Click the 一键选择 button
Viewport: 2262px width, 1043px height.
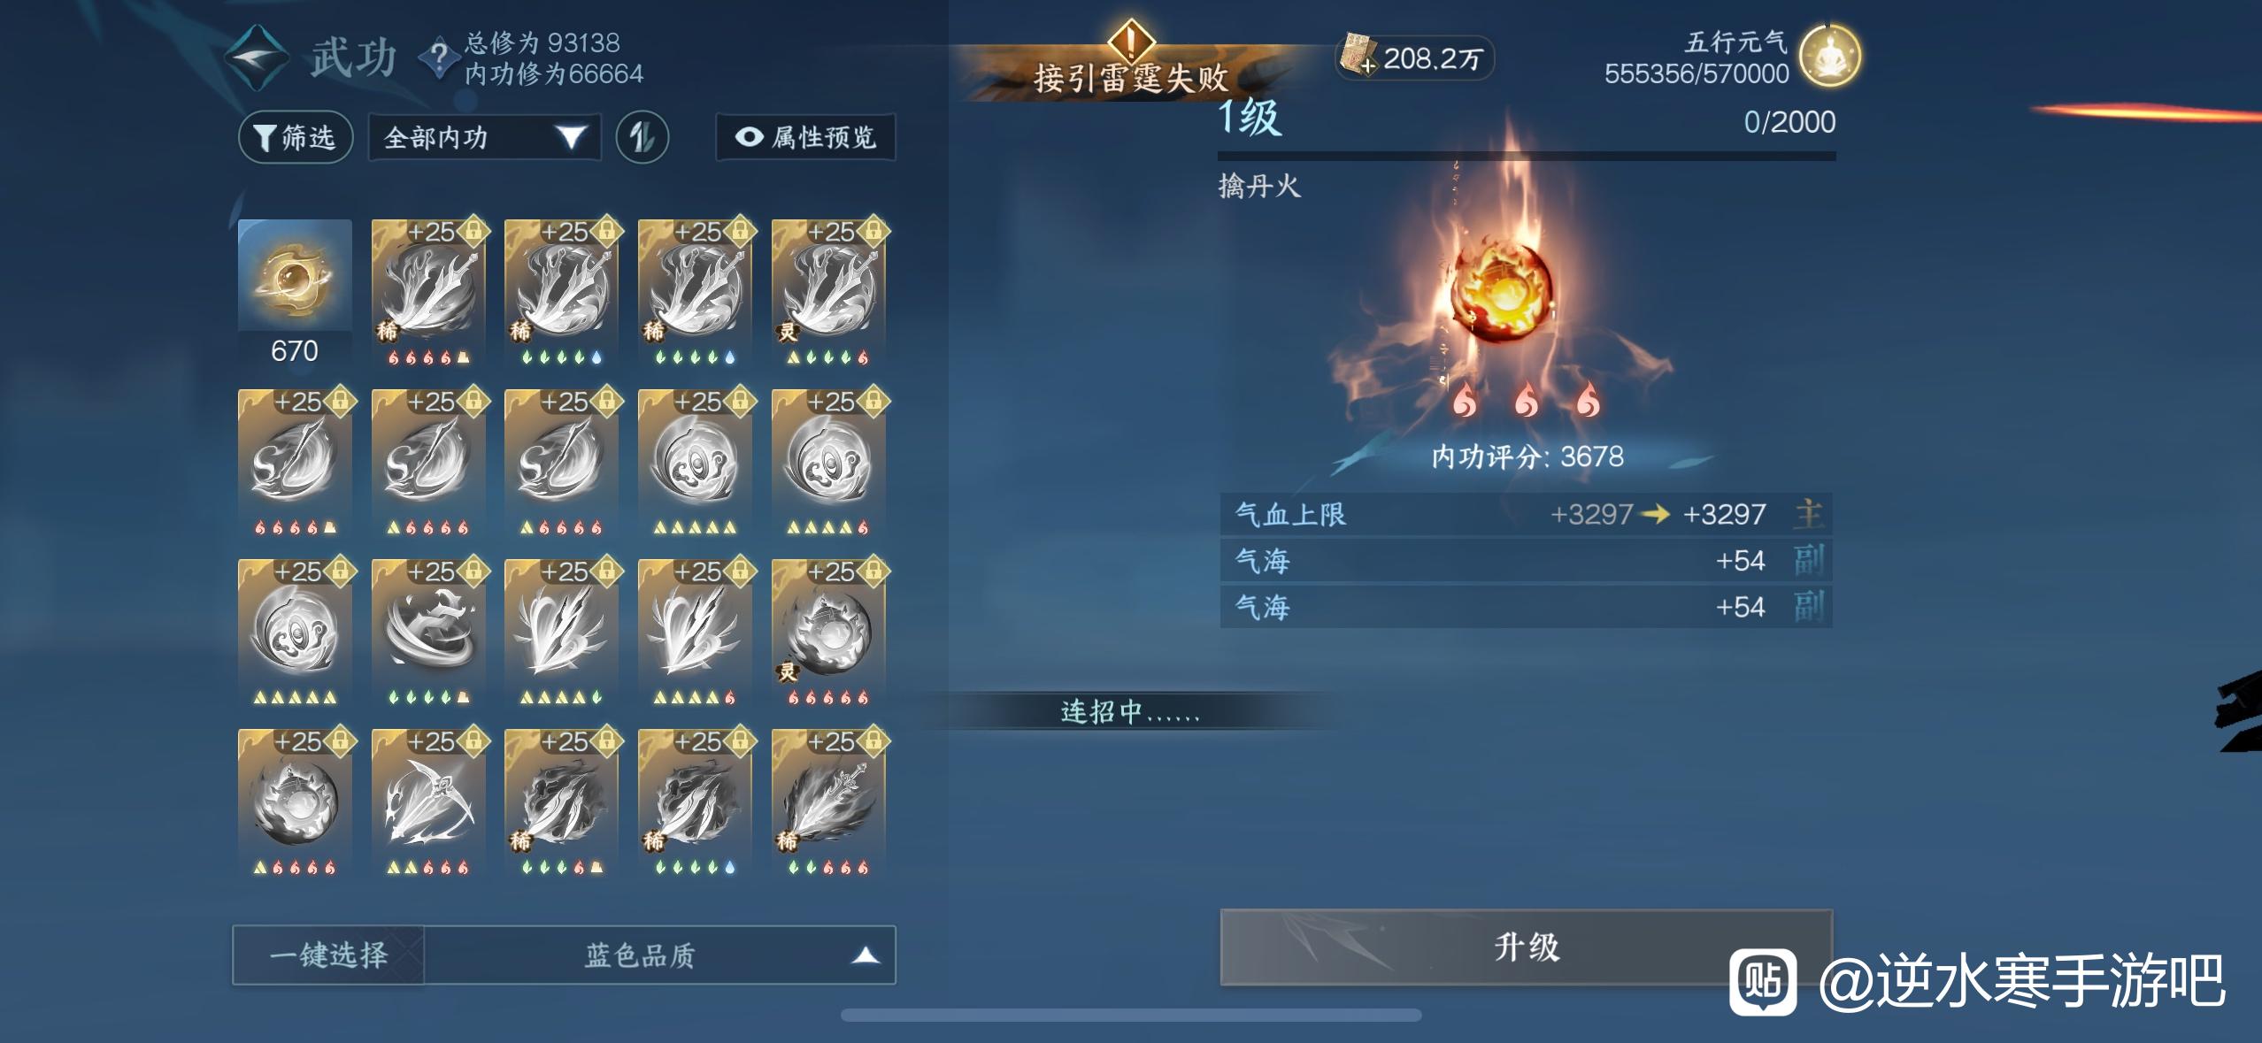point(328,955)
